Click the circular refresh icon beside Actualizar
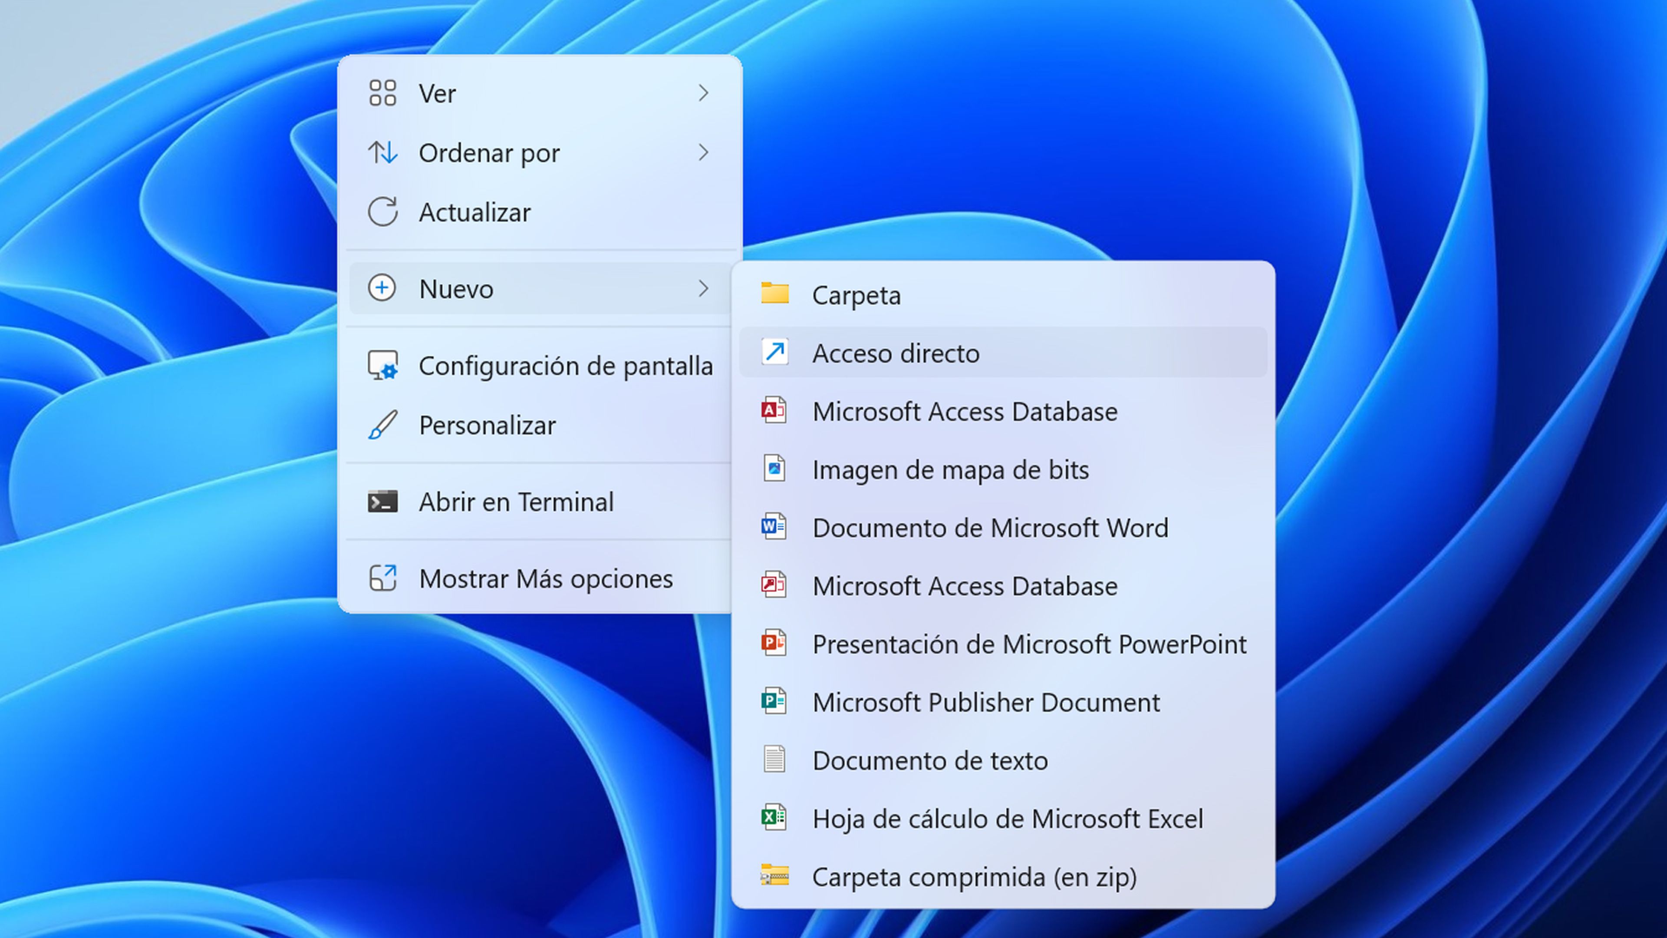Image resolution: width=1667 pixels, height=938 pixels. click(x=382, y=211)
